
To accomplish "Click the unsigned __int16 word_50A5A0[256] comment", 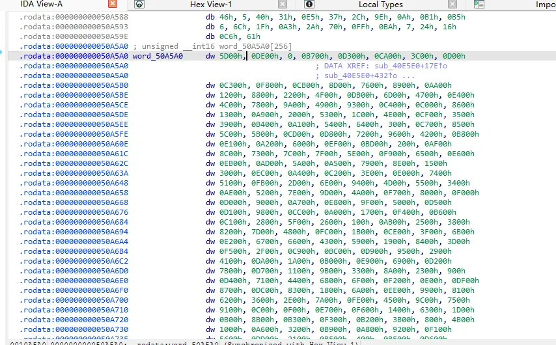I will [212, 46].
